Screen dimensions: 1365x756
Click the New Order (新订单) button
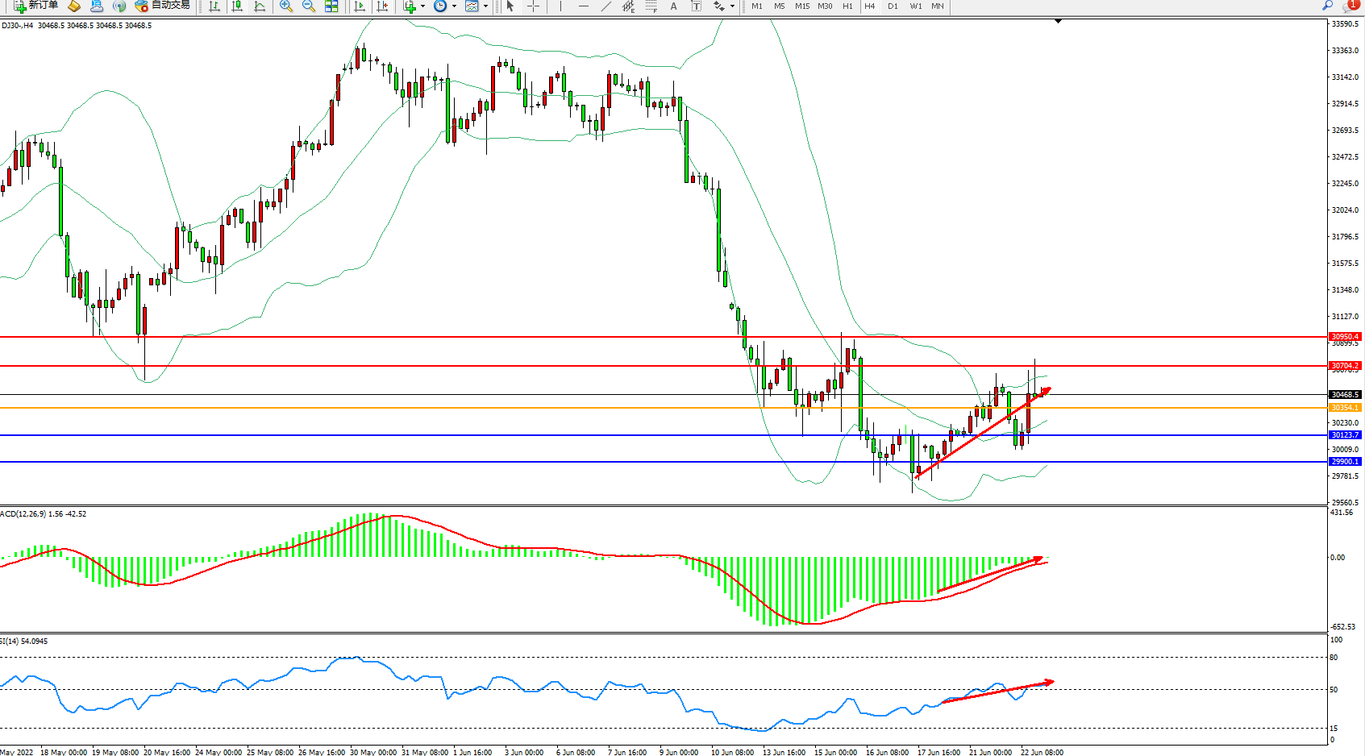pyautogui.click(x=36, y=6)
